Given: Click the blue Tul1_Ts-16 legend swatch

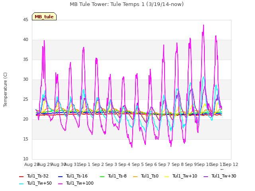Looking at the screenshot, I should [60, 176].
